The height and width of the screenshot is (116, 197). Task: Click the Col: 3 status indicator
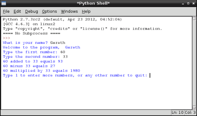[190, 112]
